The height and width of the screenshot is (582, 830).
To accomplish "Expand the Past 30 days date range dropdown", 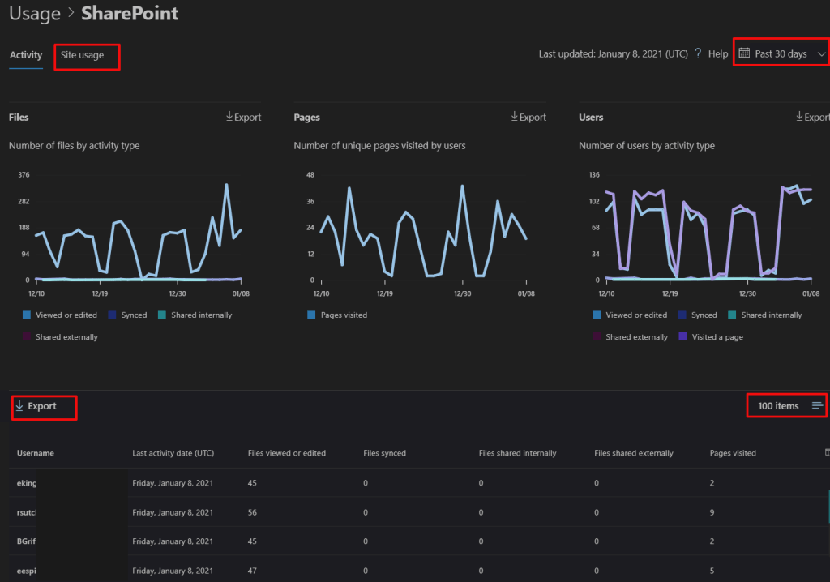I will click(x=781, y=53).
